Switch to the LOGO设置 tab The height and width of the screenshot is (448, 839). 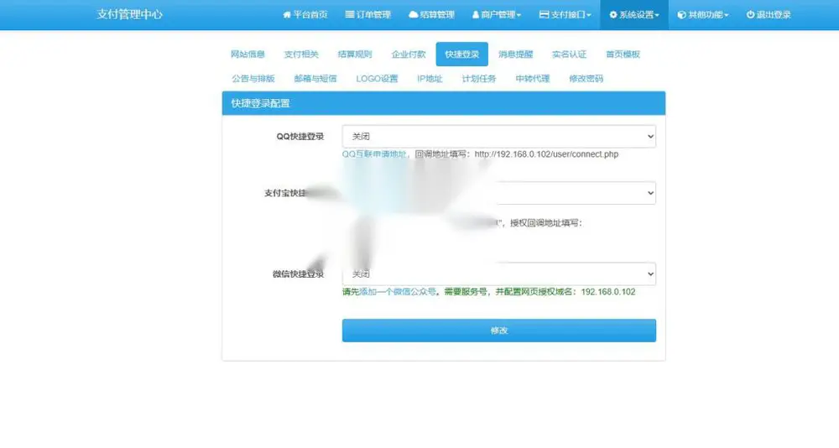377,79
